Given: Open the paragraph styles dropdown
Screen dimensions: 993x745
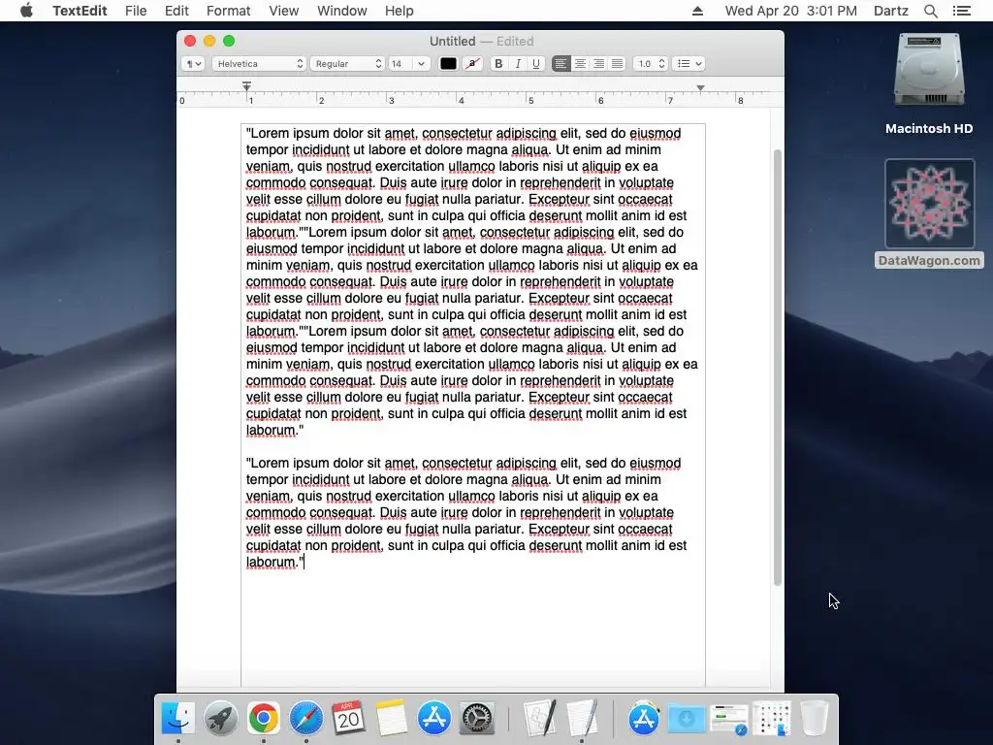Looking at the screenshot, I should click(193, 63).
